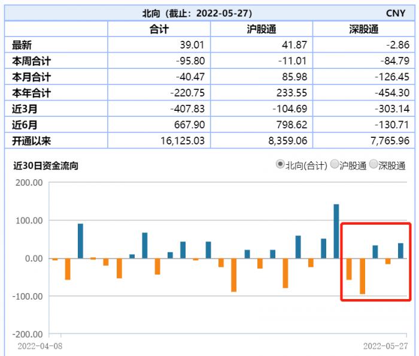Viewport: 419px width, 356px height.
Task: Click the 最新 row label
Action: (x=22, y=45)
